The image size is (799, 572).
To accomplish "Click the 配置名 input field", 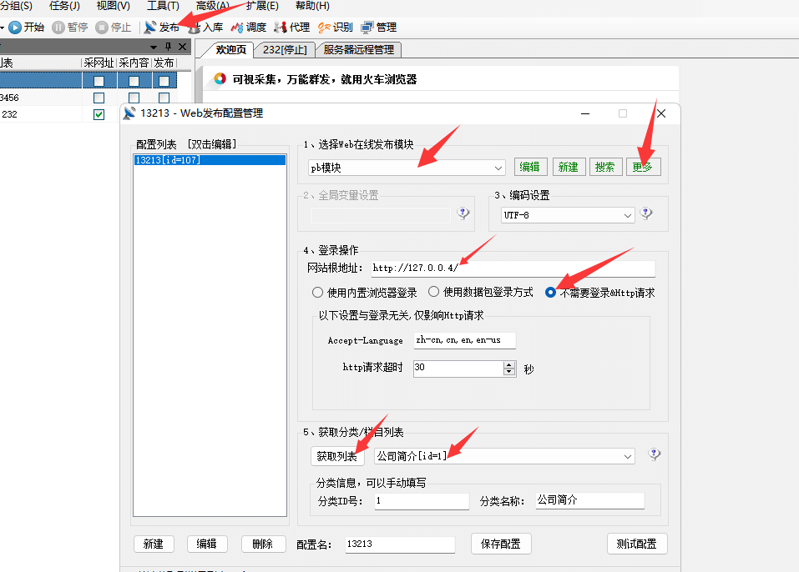I will coord(400,544).
